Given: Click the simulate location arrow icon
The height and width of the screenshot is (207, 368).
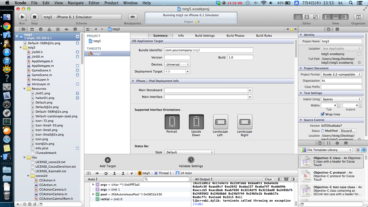Looking at the screenshot, I should click(x=131, y=173).
